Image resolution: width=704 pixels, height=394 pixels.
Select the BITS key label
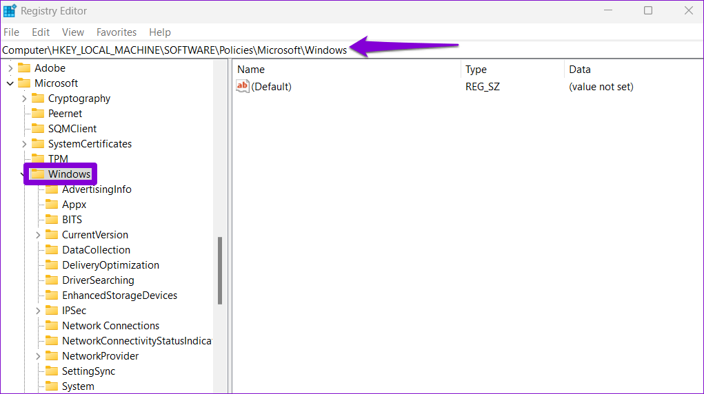tap(72, 220)
